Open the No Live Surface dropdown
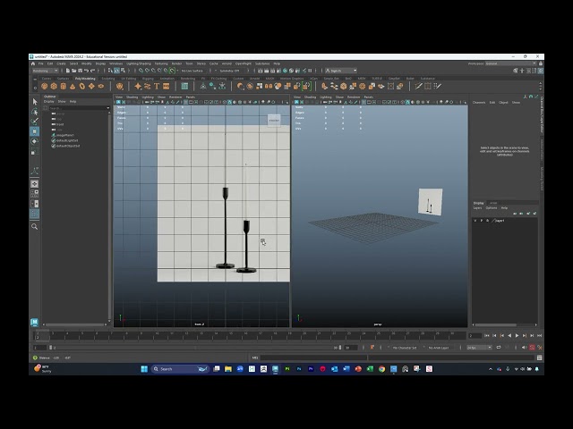The width and height of the screenshot is (573, 429). (192, 71)
